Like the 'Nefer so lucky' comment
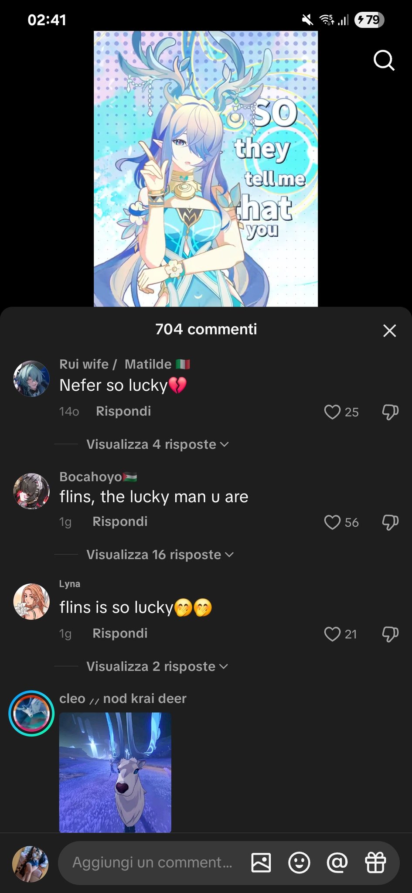The height and width of the screenshot is (893, 412). coord(332,412)
